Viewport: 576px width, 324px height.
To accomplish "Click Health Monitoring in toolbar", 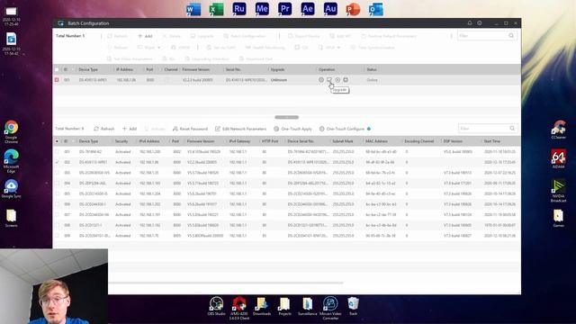I will (x=265, y=48).
